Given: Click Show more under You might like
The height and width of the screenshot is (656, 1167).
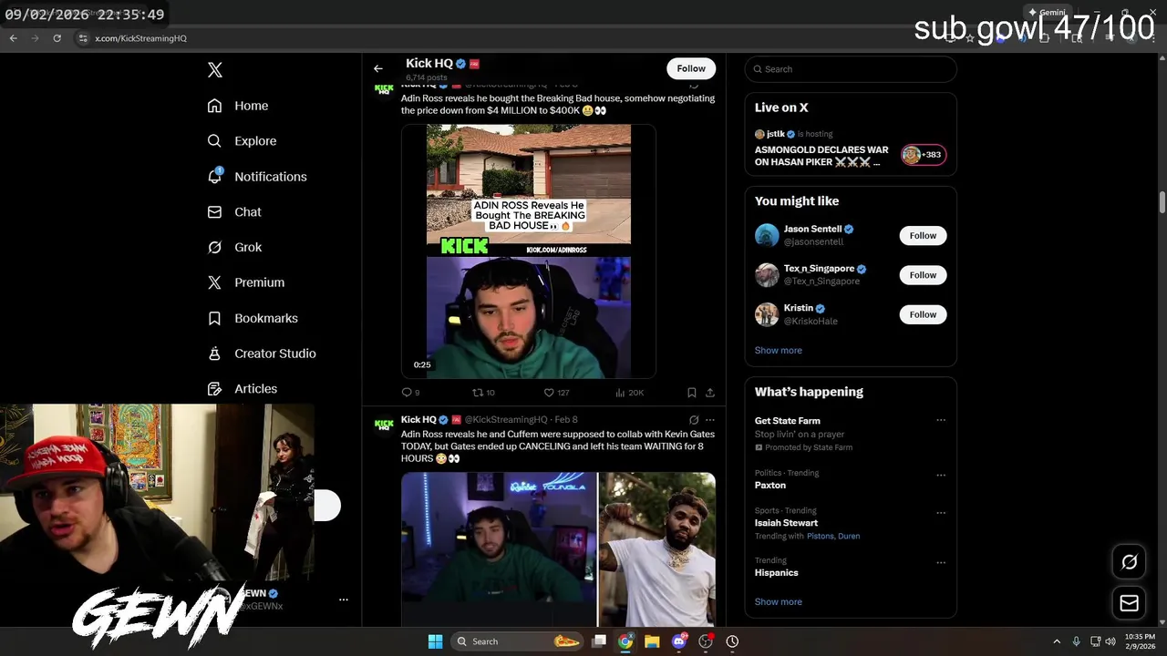Looking at the screenshot, I should [x=779, y=350].
